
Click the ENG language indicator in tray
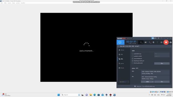tap(158, 95)
